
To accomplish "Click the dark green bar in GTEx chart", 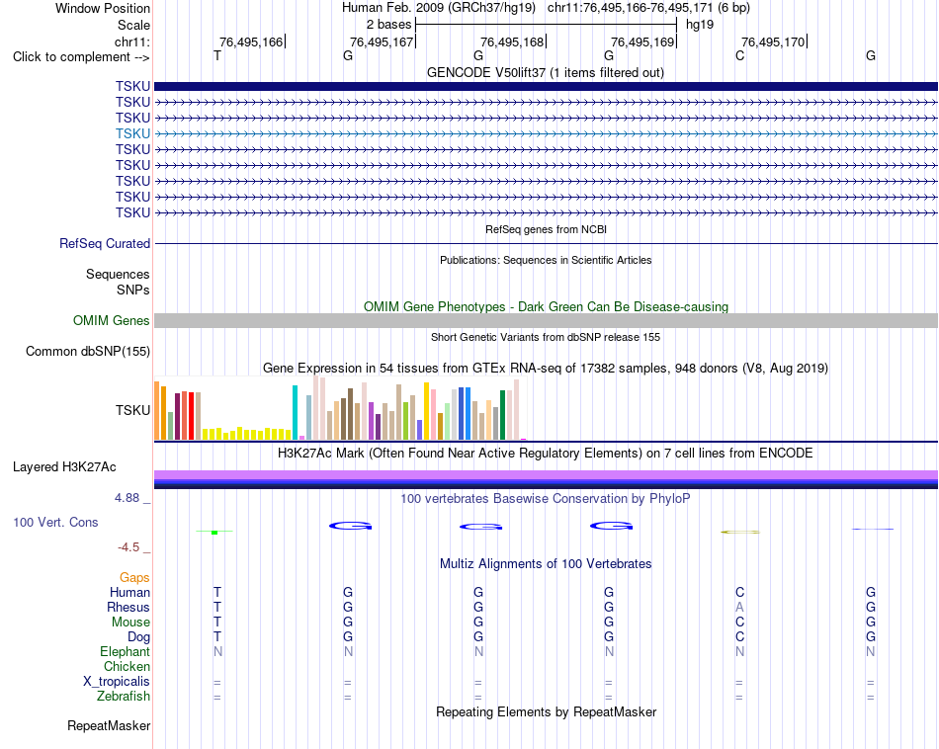I will 502,415.
